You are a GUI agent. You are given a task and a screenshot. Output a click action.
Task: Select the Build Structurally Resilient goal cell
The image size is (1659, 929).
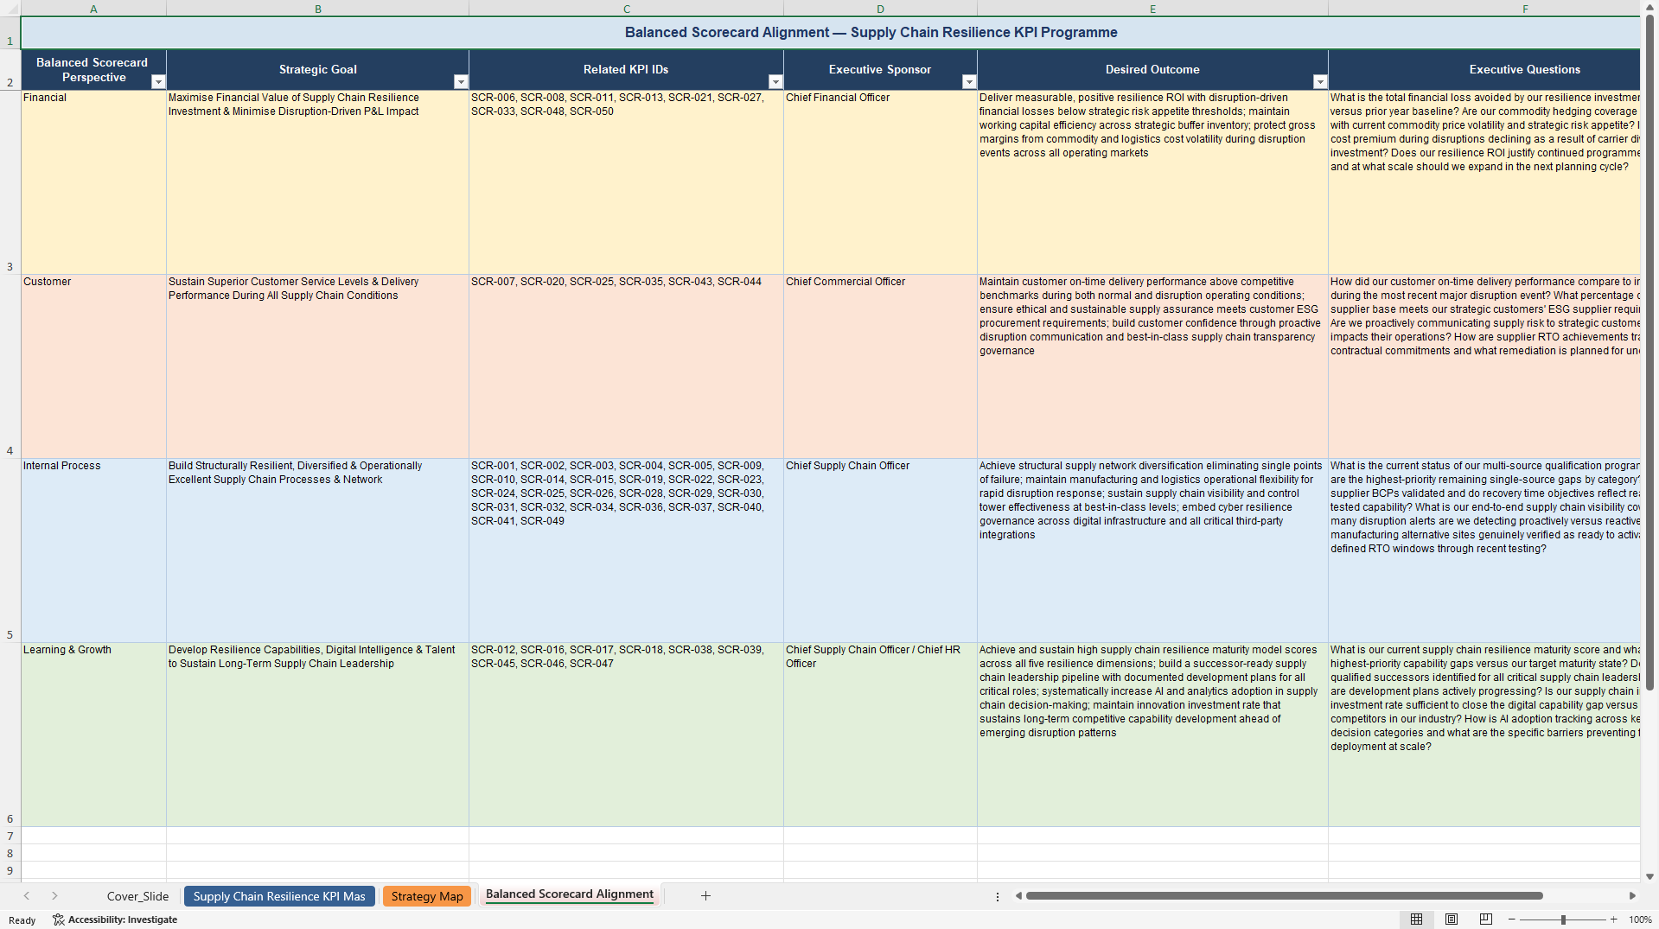(318, 550)
